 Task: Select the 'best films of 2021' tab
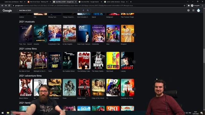(x=64, y=2)
